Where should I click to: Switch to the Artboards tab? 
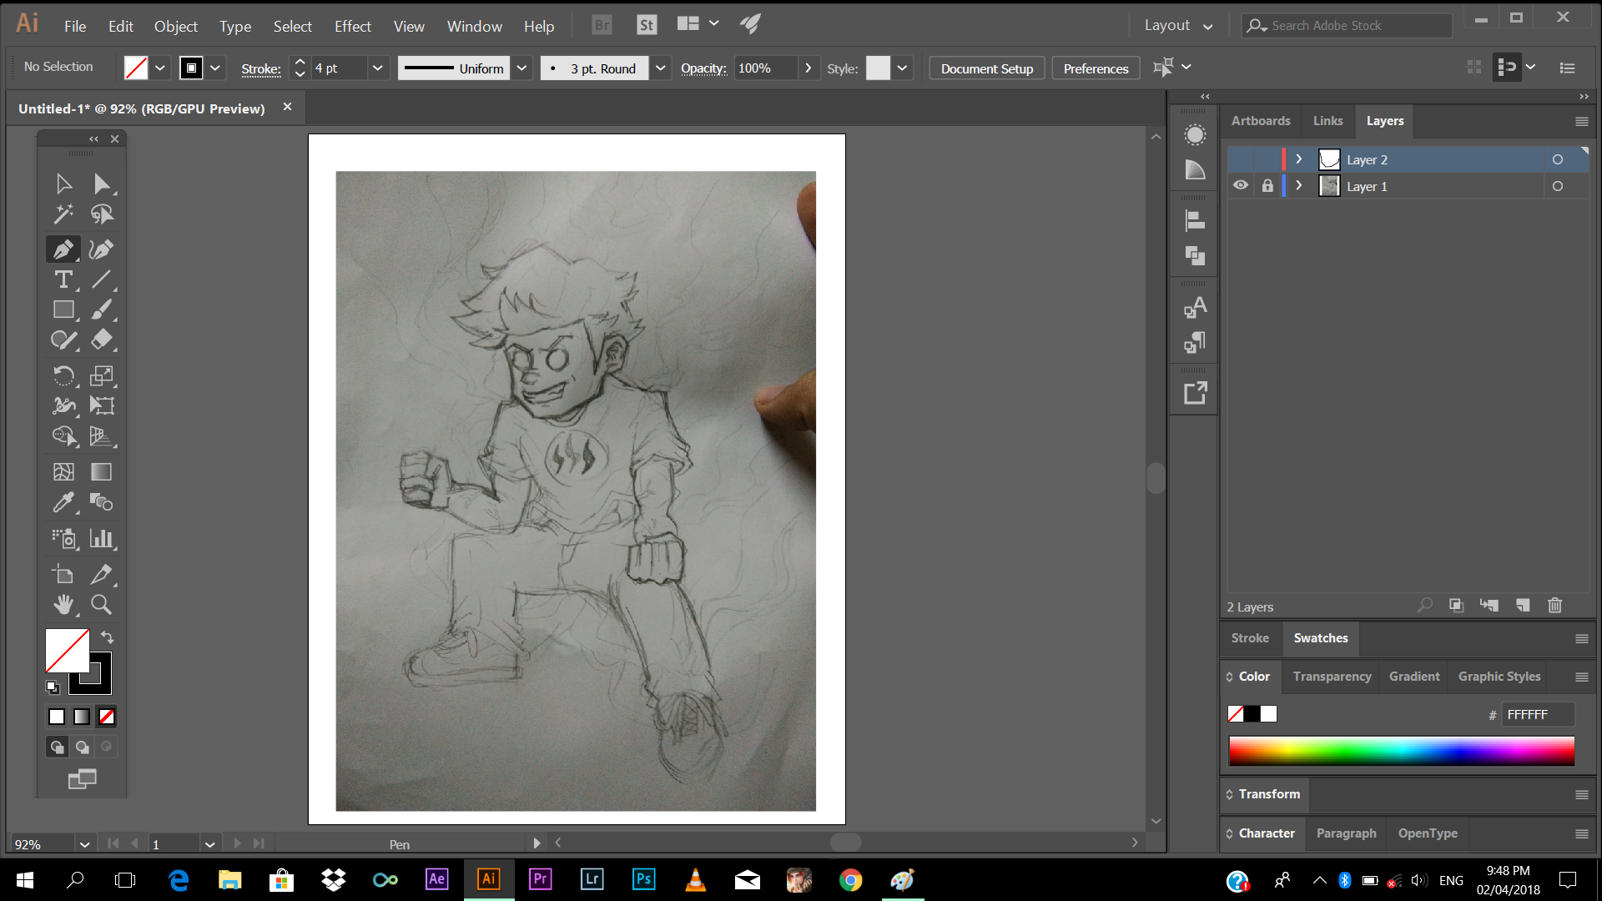coord(1260,121)
